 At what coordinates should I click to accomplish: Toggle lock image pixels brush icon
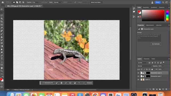(144, 69)
